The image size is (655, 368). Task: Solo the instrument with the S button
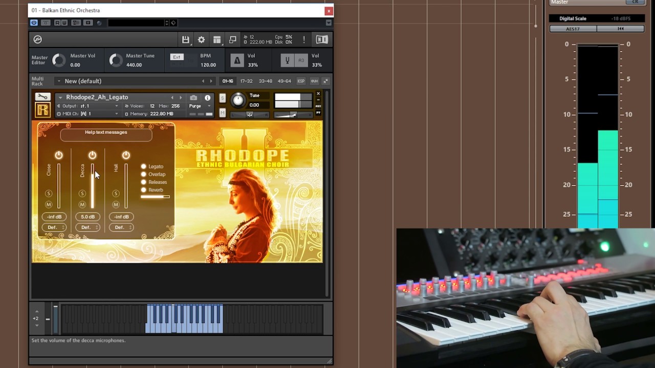[222, 98]
